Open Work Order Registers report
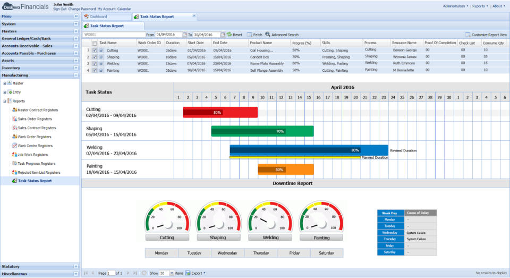 [x=35, y=137]
